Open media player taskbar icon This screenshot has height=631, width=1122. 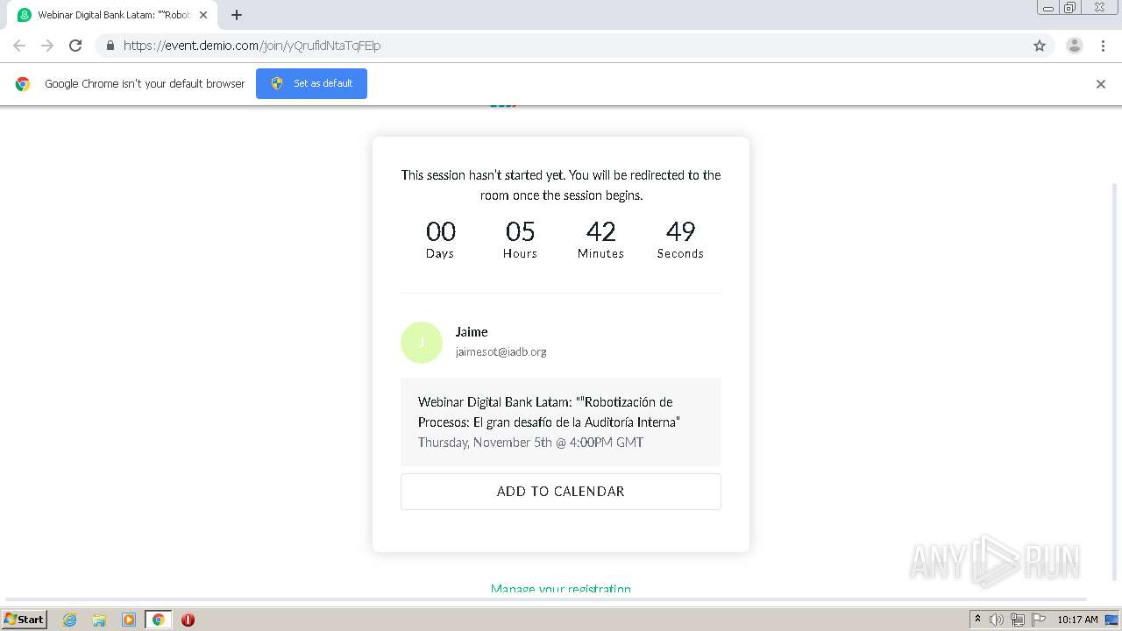(129, 620)
